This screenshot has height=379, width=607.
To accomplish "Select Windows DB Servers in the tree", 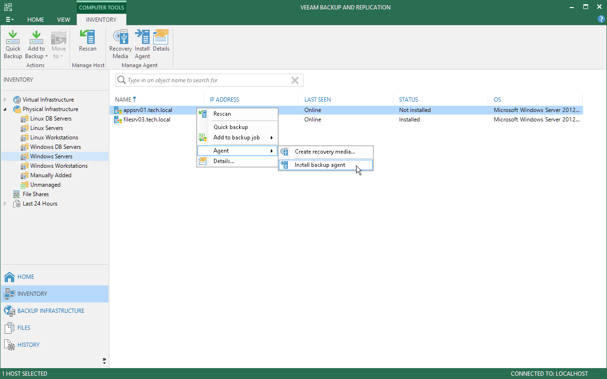I will 55,147.
